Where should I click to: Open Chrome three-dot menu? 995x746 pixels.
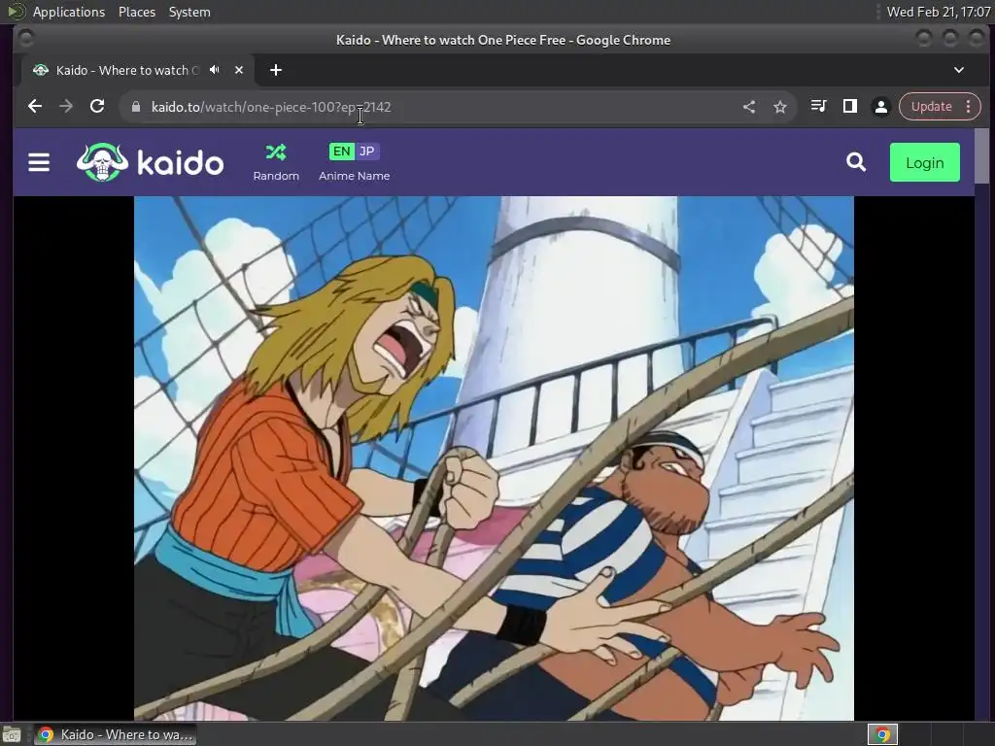tap(969, 107)
